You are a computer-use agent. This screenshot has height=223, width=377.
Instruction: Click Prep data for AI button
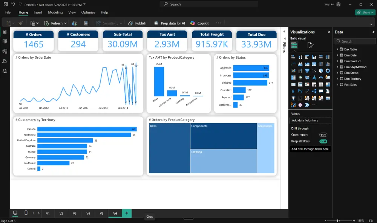point(170,23)
